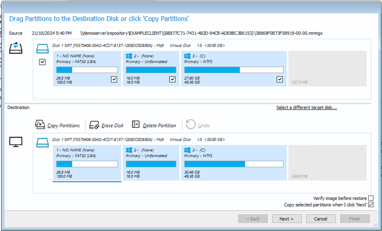Click the Copy Partitions label

coord(64,125)
